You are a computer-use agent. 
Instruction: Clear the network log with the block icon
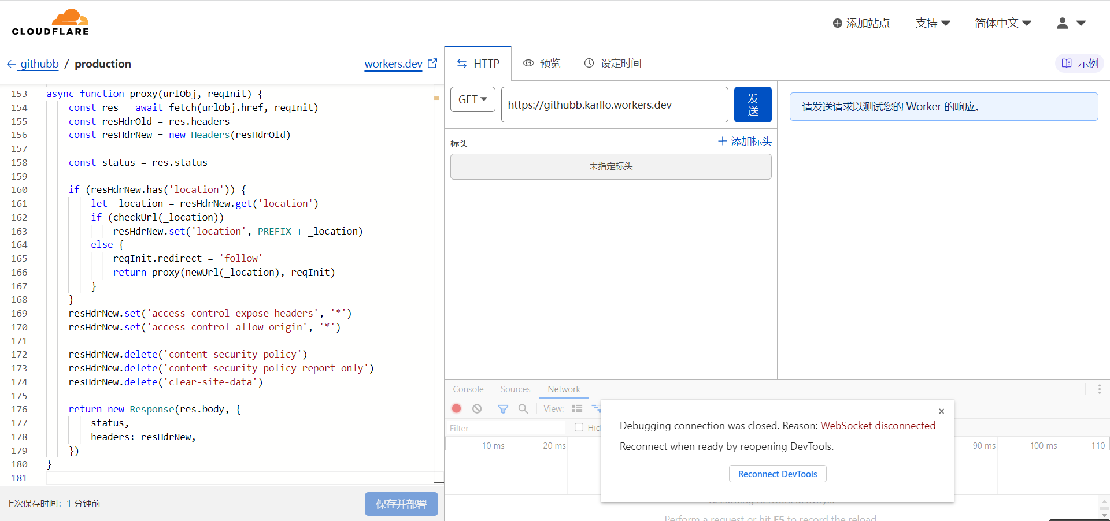pyautogui.click(x=477, y=408)
